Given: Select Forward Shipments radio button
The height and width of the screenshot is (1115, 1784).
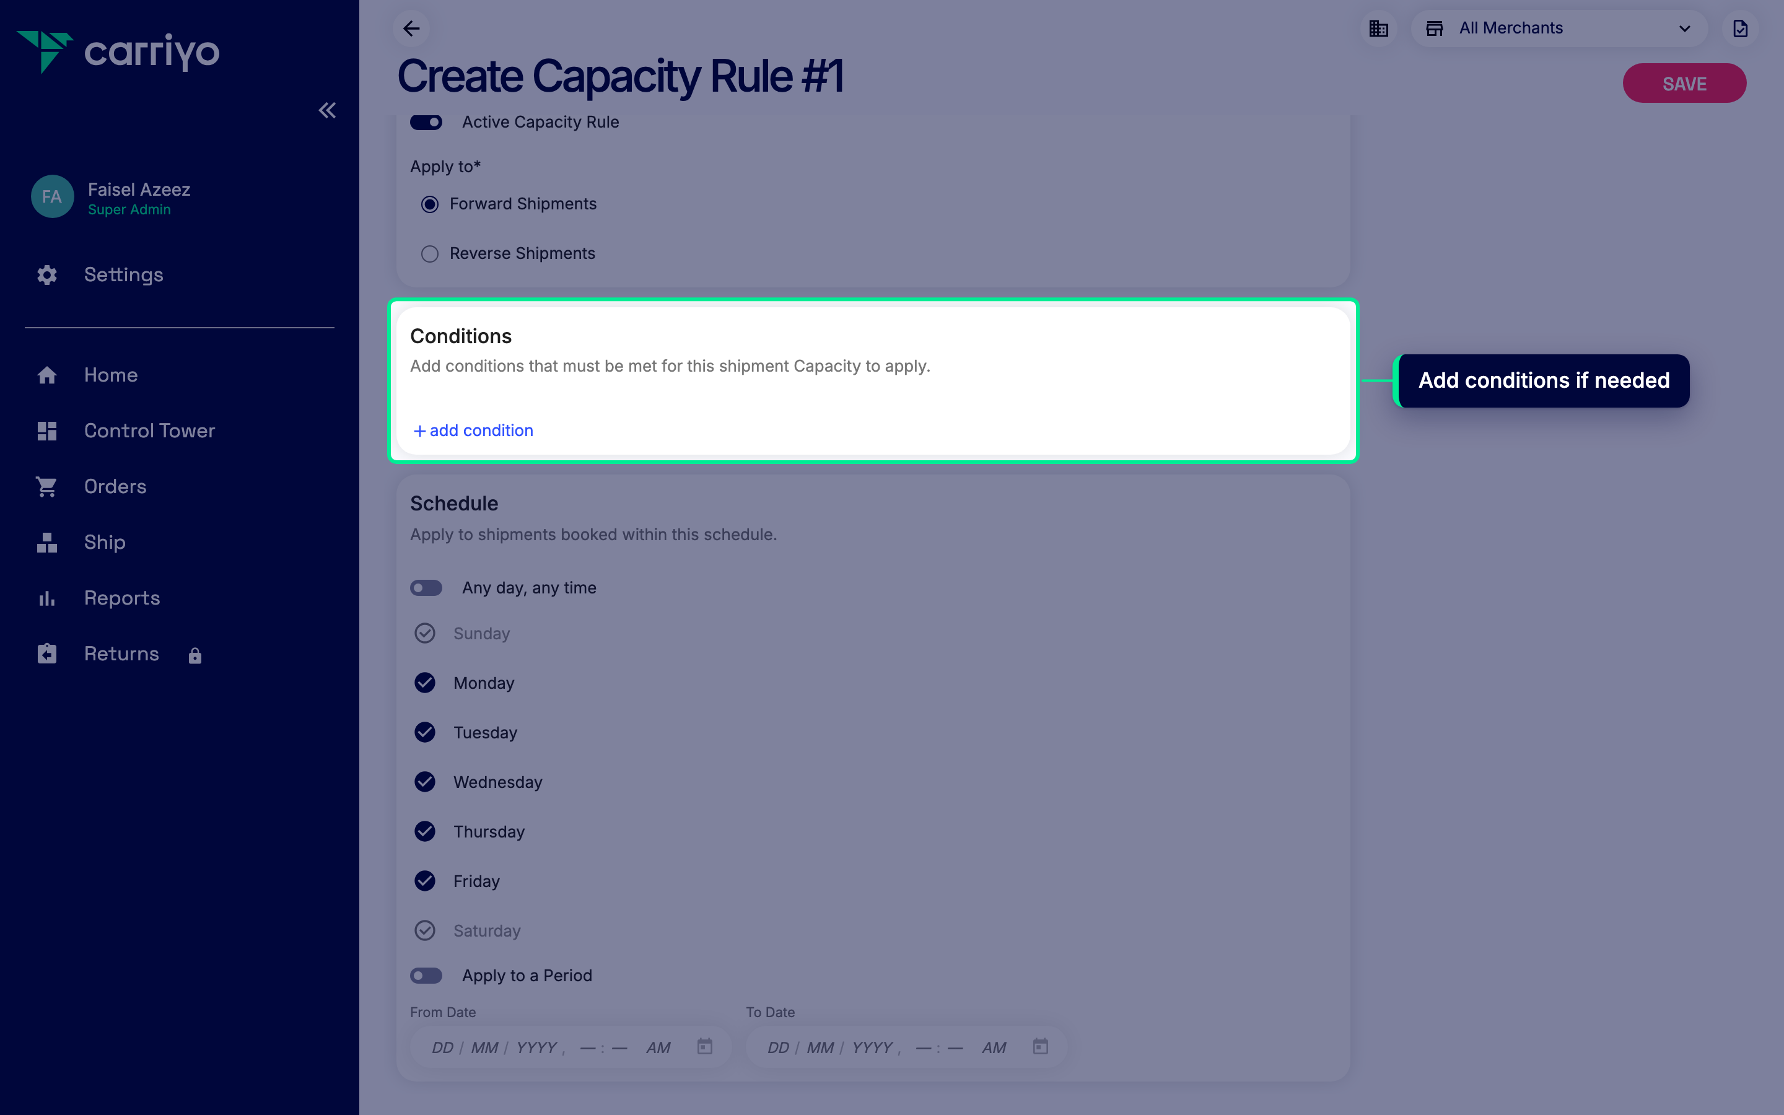Looking at the screenshot, I should (x=430, y=204).
